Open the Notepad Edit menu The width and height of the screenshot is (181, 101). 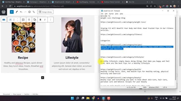pyautogui.click(x=106, y=14)
